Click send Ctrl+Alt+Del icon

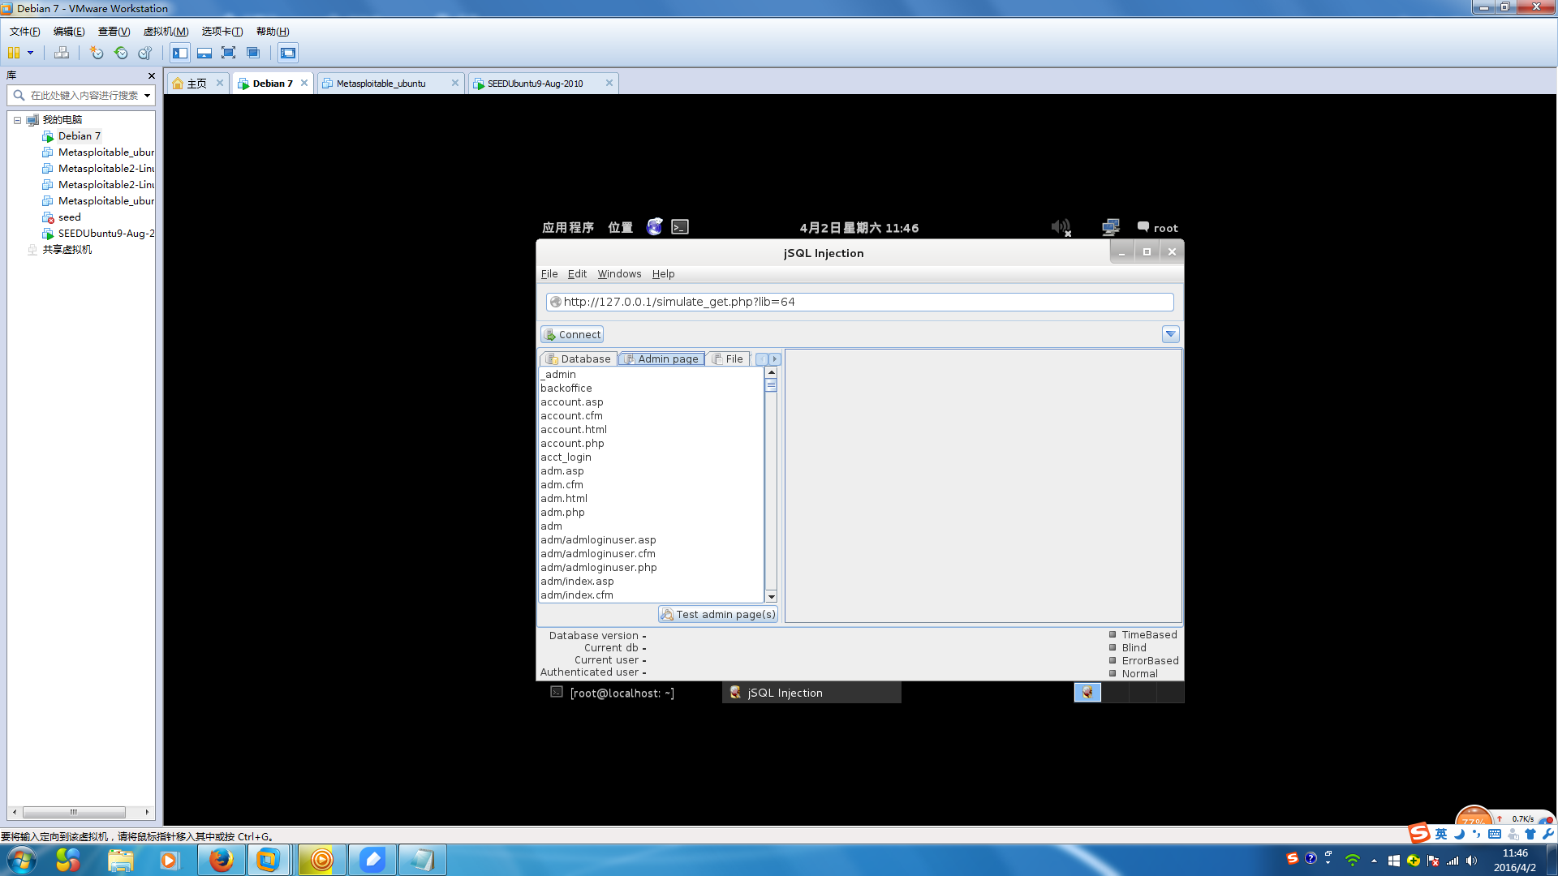(x=62, y=53)
